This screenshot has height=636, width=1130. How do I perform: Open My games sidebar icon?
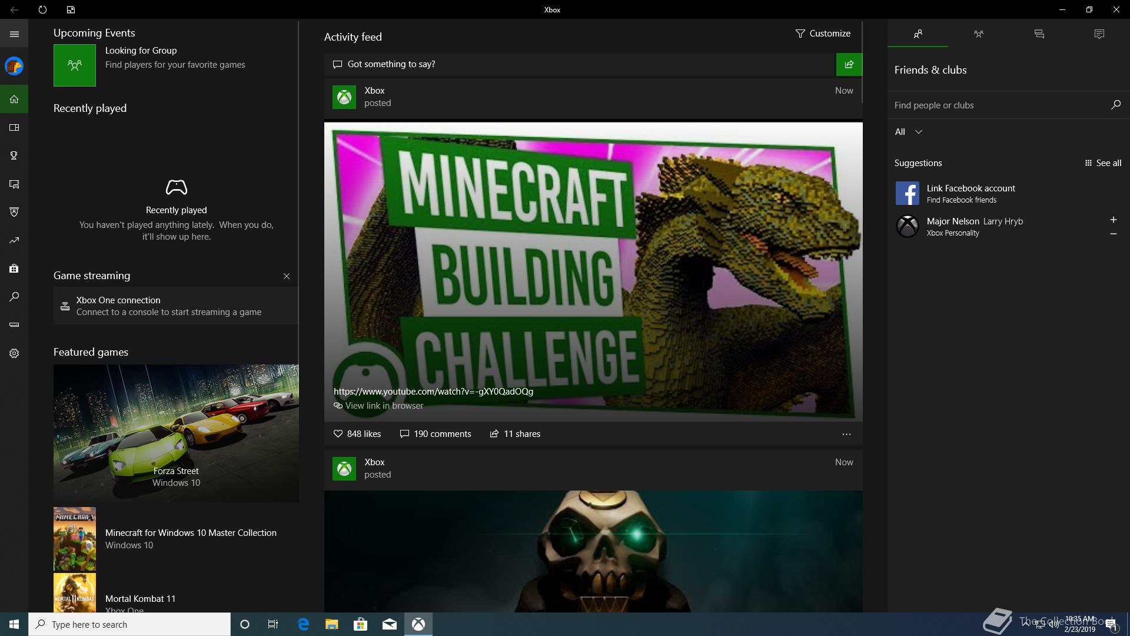coord(14,127)
